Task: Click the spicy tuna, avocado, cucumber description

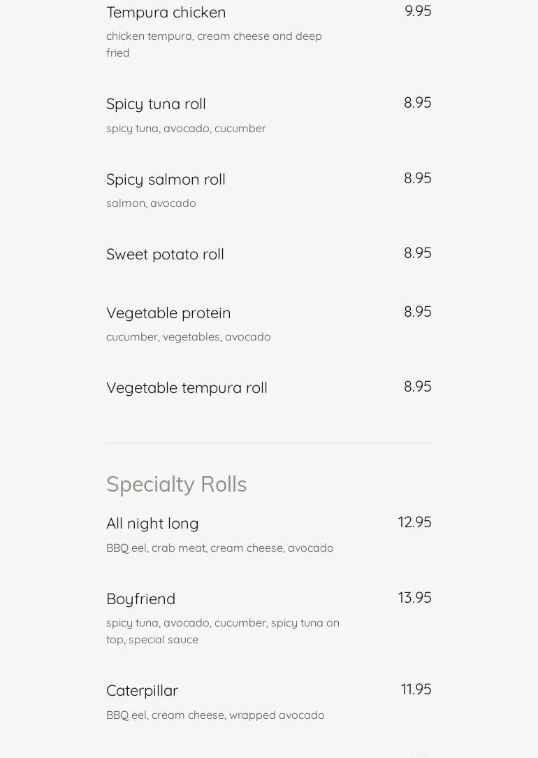Action: (x=186, y=129)
